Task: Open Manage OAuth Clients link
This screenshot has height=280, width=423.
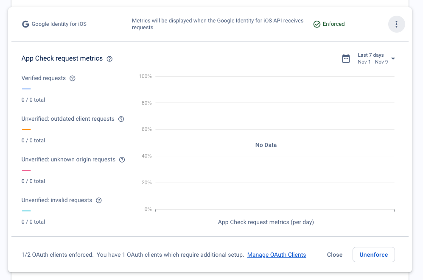Action: pyautogui.click(x=276, y=255)
